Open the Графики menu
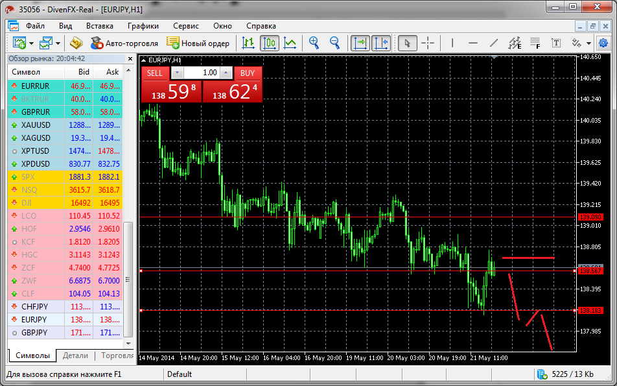This screenshot has height=386, width=617. pos(143,26)
